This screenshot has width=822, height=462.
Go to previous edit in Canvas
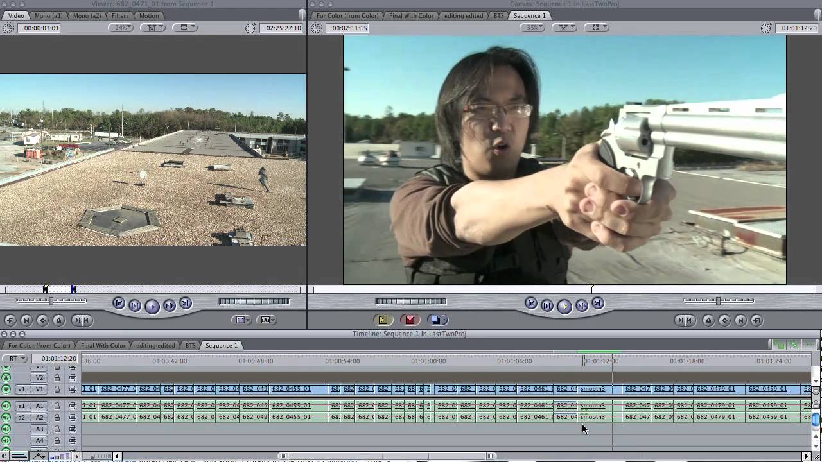click(530, 304)
